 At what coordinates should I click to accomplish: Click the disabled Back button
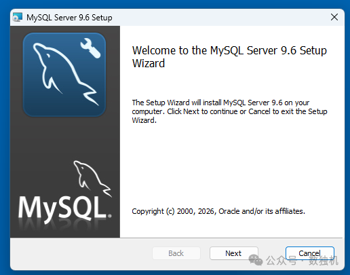tap(176, 253)
